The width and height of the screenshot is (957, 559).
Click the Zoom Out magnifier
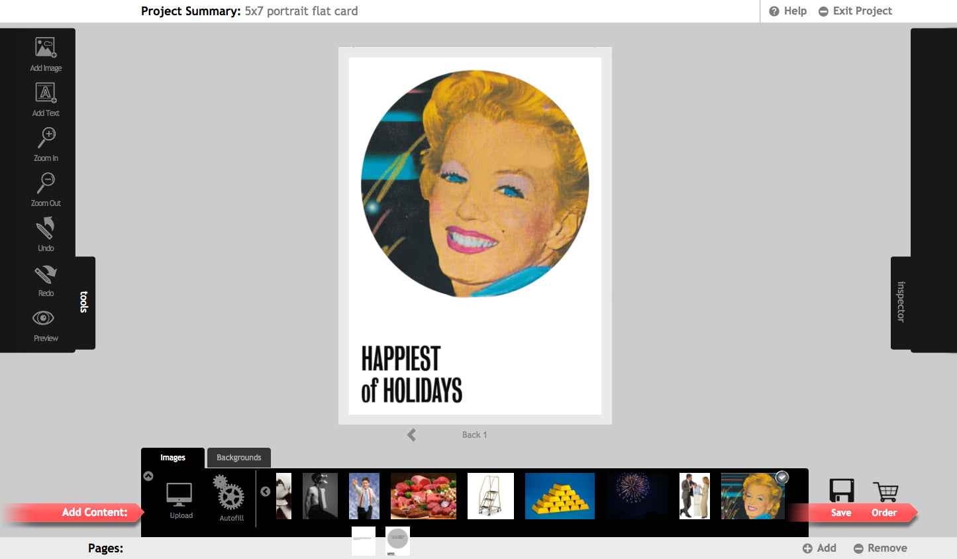pyautogui.click(x=46, y=189)
